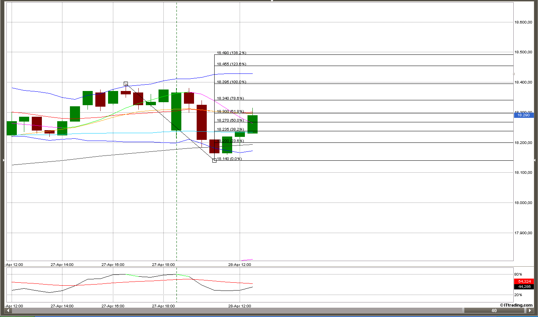The width and height of the screenshot is (538, 317).
Task: Expand the right side panel arrow
Action: tap(535, 160)
